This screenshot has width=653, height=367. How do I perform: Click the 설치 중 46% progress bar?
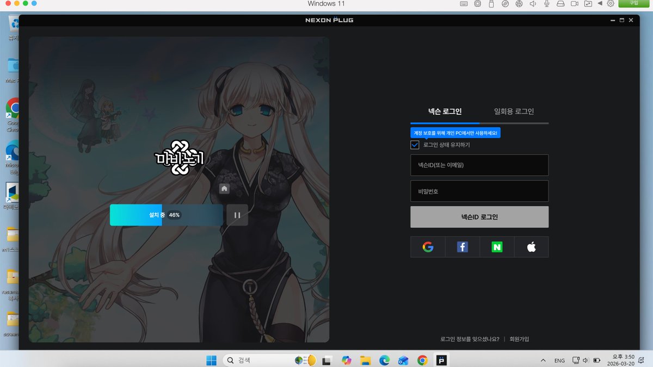coord(167,215)
